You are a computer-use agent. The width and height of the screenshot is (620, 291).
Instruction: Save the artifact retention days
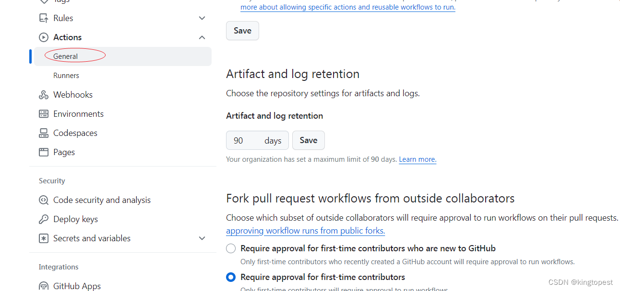point(308,140)
